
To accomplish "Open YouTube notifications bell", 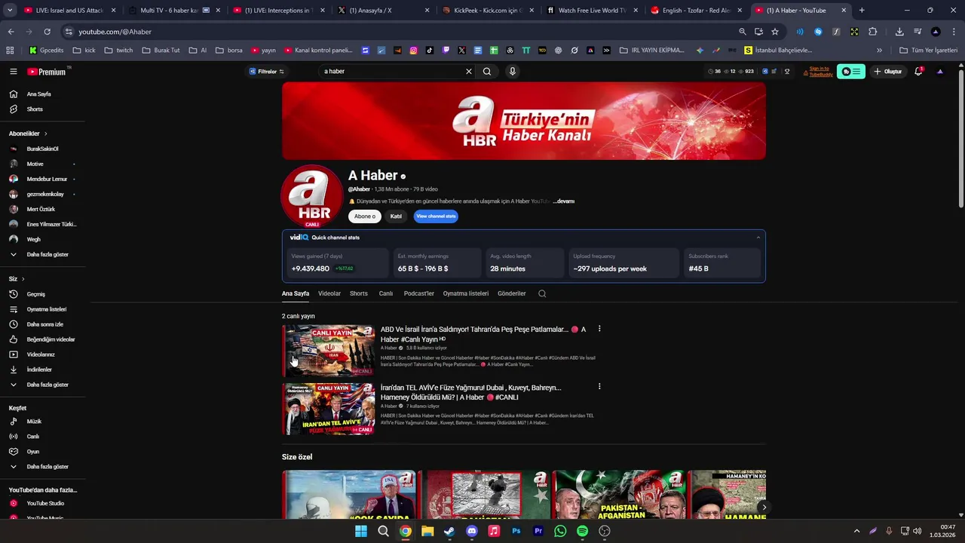I will [x=918, y=72].
